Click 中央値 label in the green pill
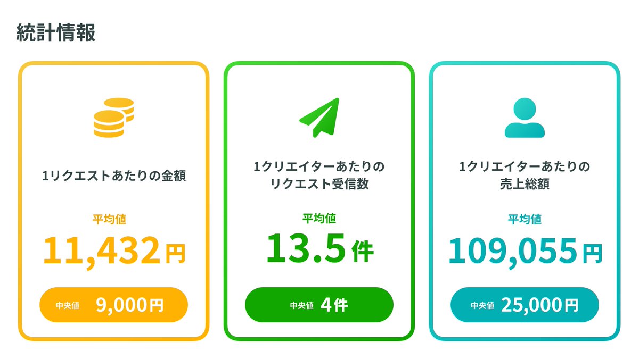 [301, 305]
